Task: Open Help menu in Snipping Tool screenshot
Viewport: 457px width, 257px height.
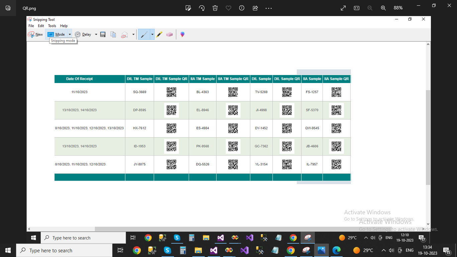Action: coord(64,26)
